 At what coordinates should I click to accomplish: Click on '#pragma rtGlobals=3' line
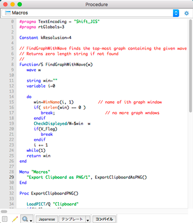[x=42, y=27]
